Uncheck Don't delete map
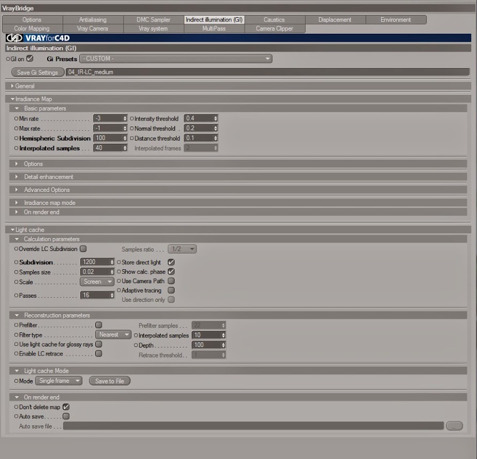The image size is (477, 459). 66,407
